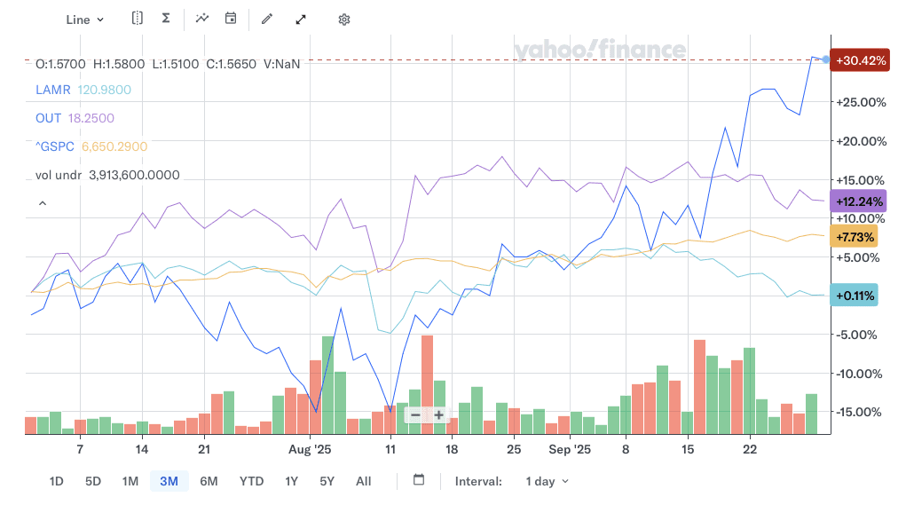The width and height of the screenshot is (906, 505).
Task: Choose the YTD range
Action: click(251, 481)
